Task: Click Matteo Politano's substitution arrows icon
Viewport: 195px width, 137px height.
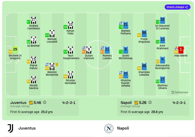Action: (121, 23)
